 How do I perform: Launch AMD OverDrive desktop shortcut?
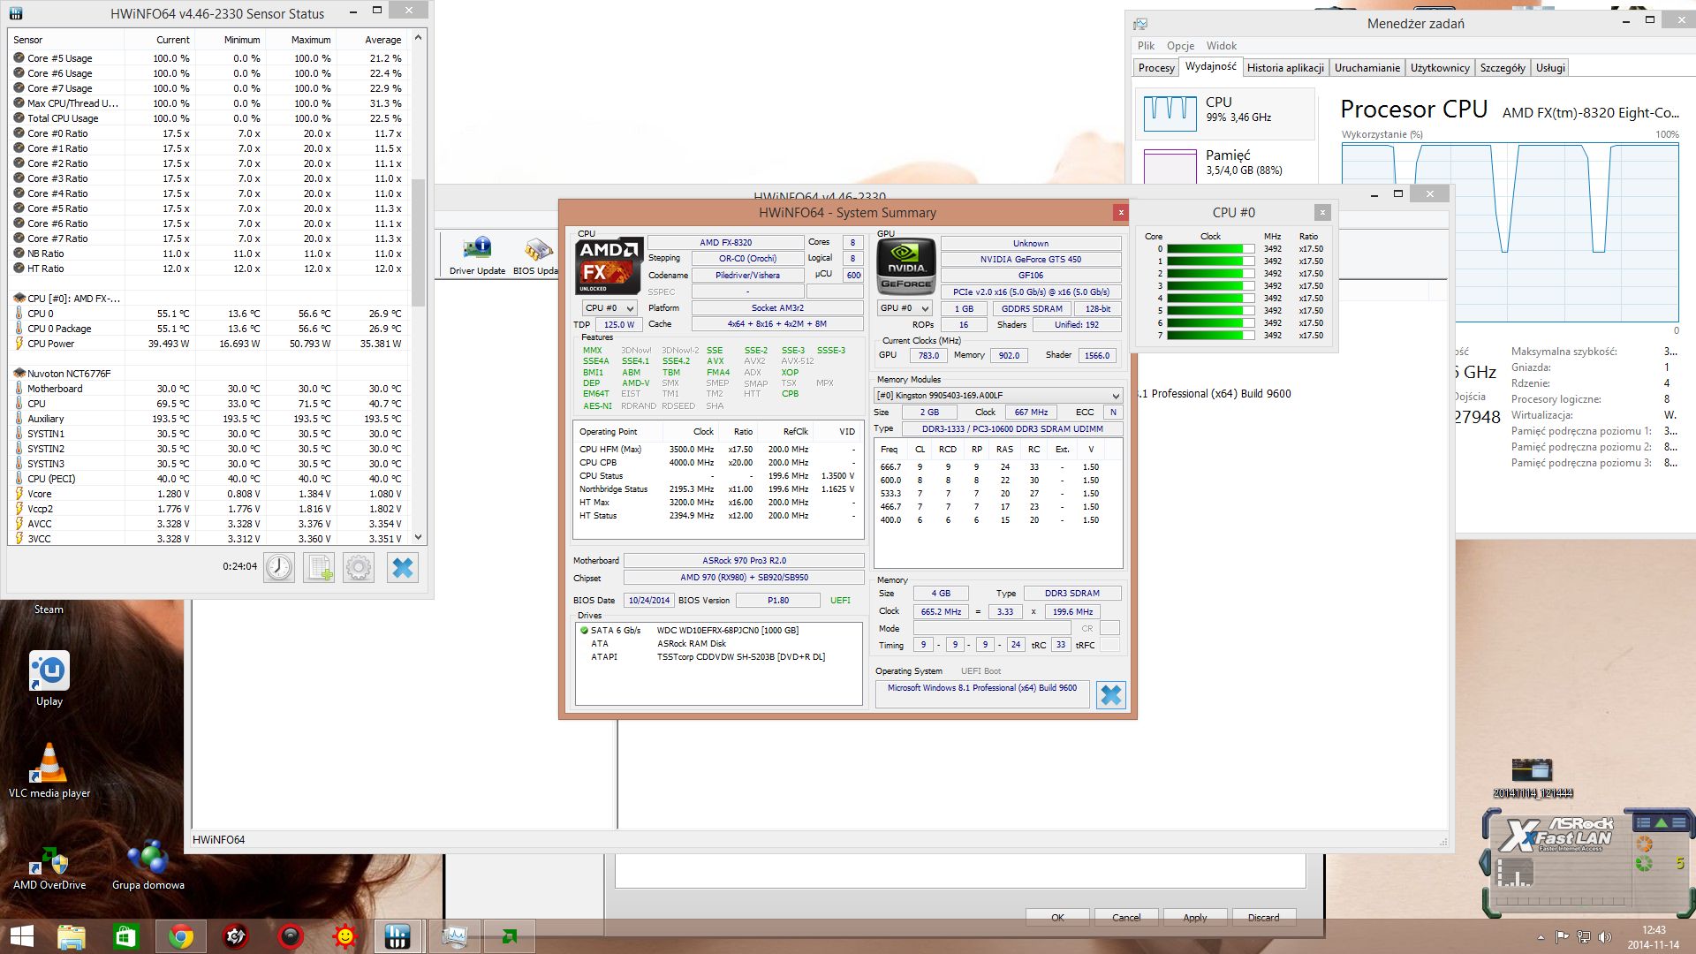coord(49,866)
